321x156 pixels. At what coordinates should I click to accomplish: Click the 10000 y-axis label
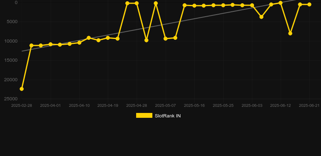[11, 41]
